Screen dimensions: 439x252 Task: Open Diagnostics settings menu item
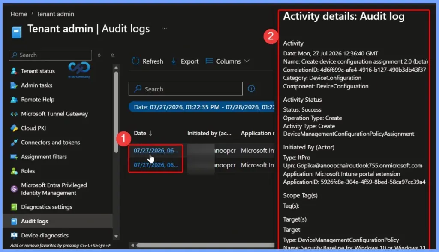[46, 207]
